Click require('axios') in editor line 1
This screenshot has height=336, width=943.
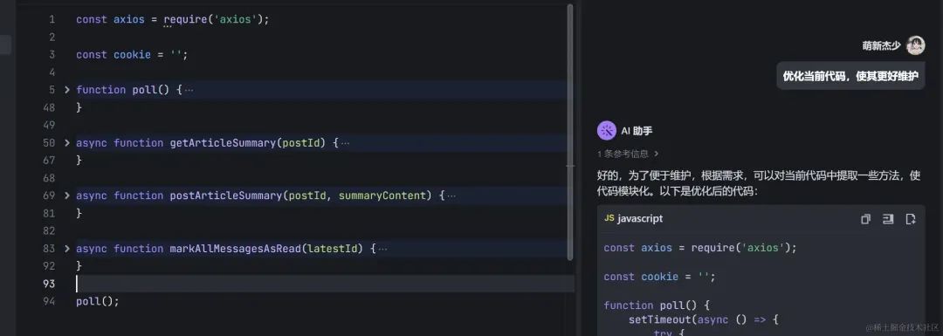[x=214, y=19]
